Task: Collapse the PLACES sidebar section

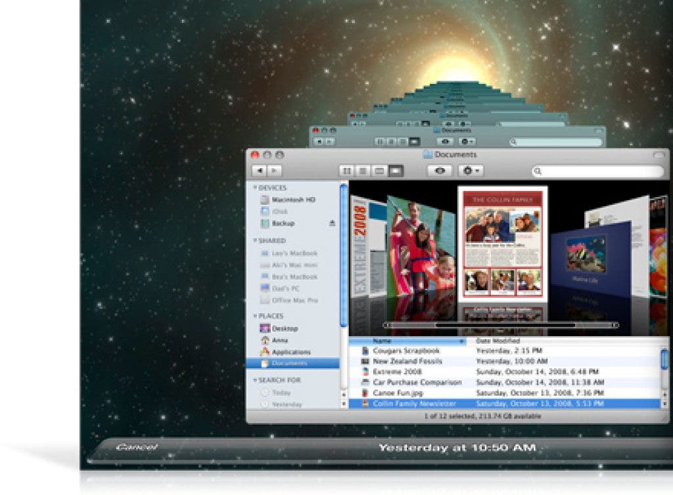Action: pos(255,316)
